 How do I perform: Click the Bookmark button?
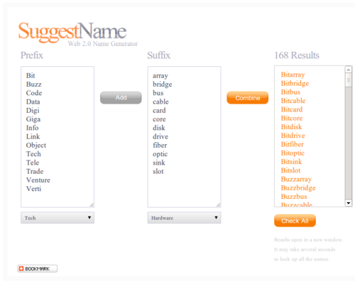pos(37,268)
